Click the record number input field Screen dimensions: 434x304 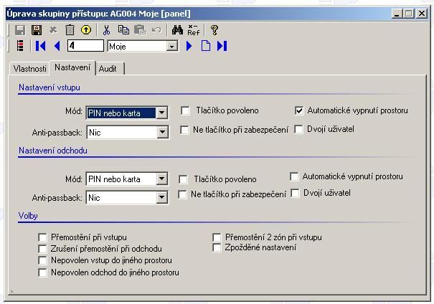click(85, 46)
